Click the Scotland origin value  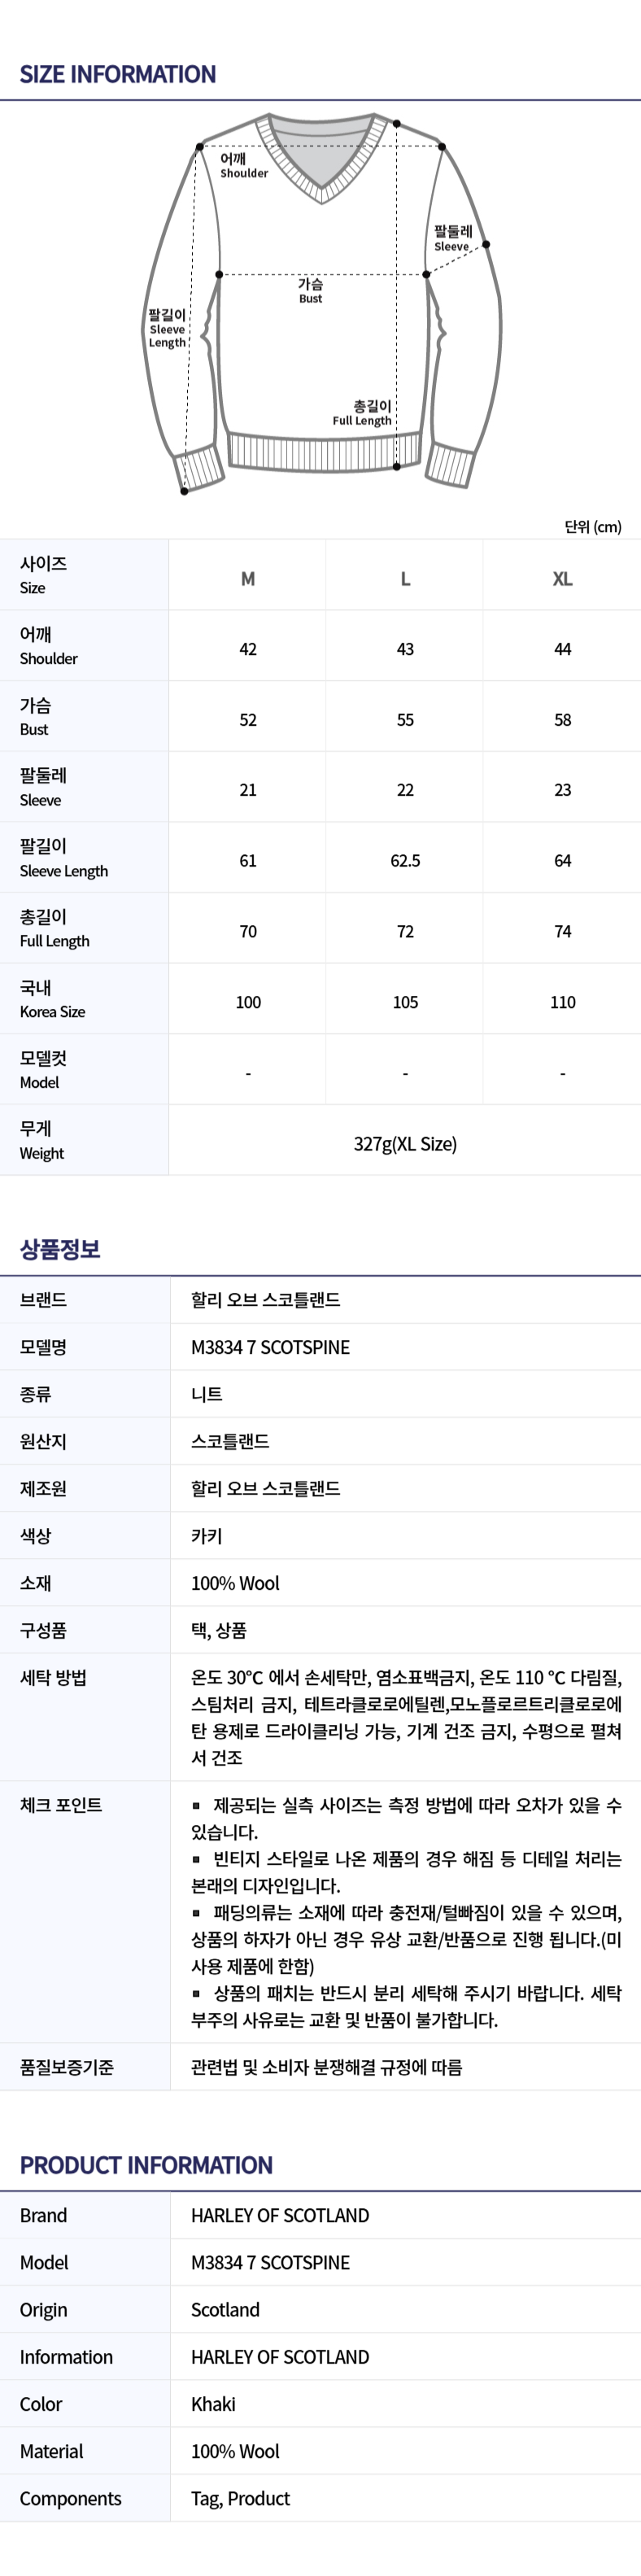tap(225, 2309)
